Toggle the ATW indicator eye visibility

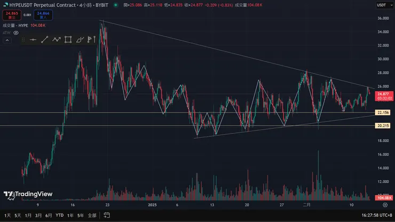pyautogui.click(x=16, y=33)
